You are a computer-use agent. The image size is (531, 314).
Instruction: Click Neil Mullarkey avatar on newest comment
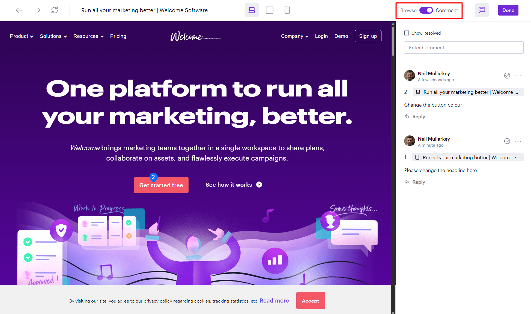410,76
